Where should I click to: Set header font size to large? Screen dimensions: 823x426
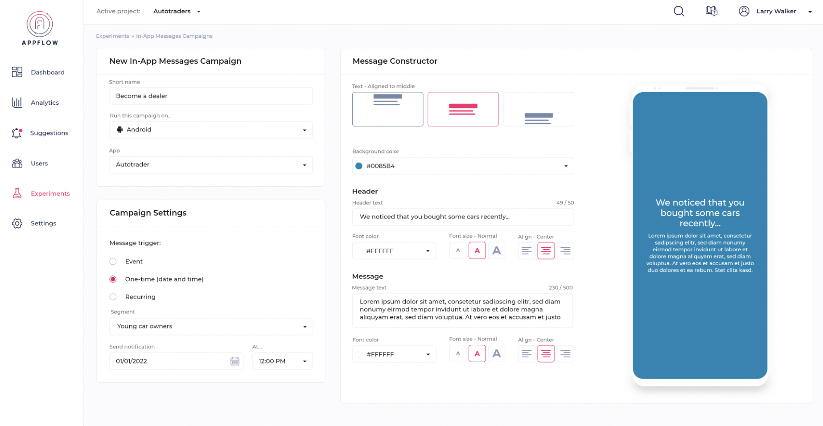[x=496, y=251]
